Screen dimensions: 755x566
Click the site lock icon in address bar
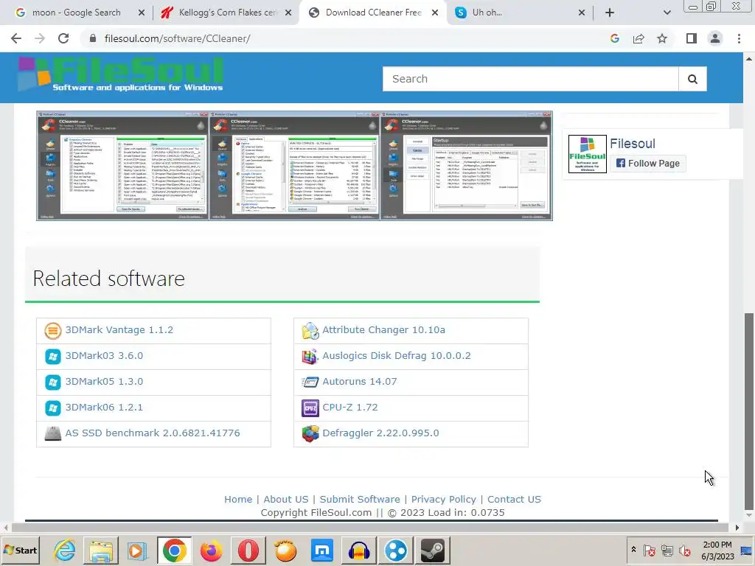[93, 38]
